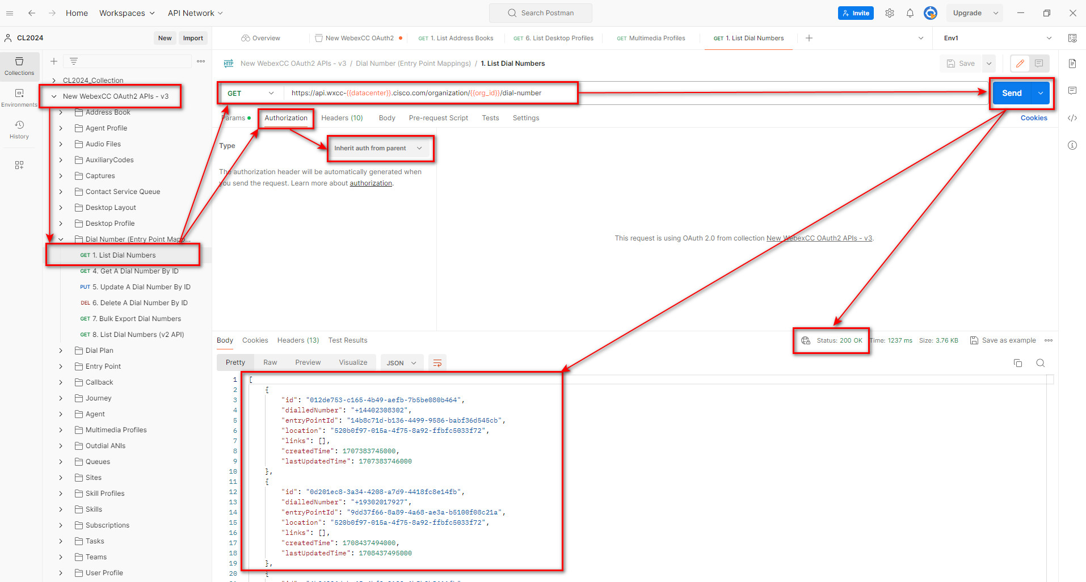
Task: Click the Send button
Action: click(1012, 93)
